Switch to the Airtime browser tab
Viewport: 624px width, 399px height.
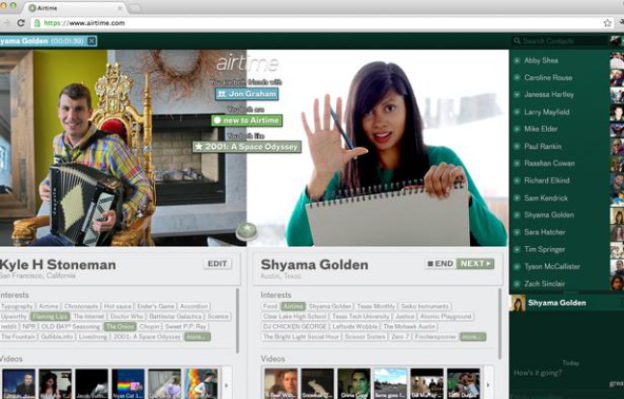coord(76,8)
